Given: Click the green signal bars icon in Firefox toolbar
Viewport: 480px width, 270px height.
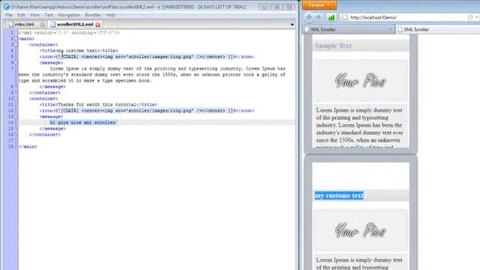Looking at the screenshot, I should click(x=331, y=17).
